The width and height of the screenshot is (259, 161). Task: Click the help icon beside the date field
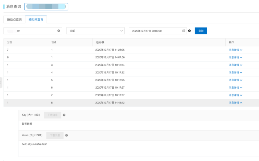click(x=189, y=31)
